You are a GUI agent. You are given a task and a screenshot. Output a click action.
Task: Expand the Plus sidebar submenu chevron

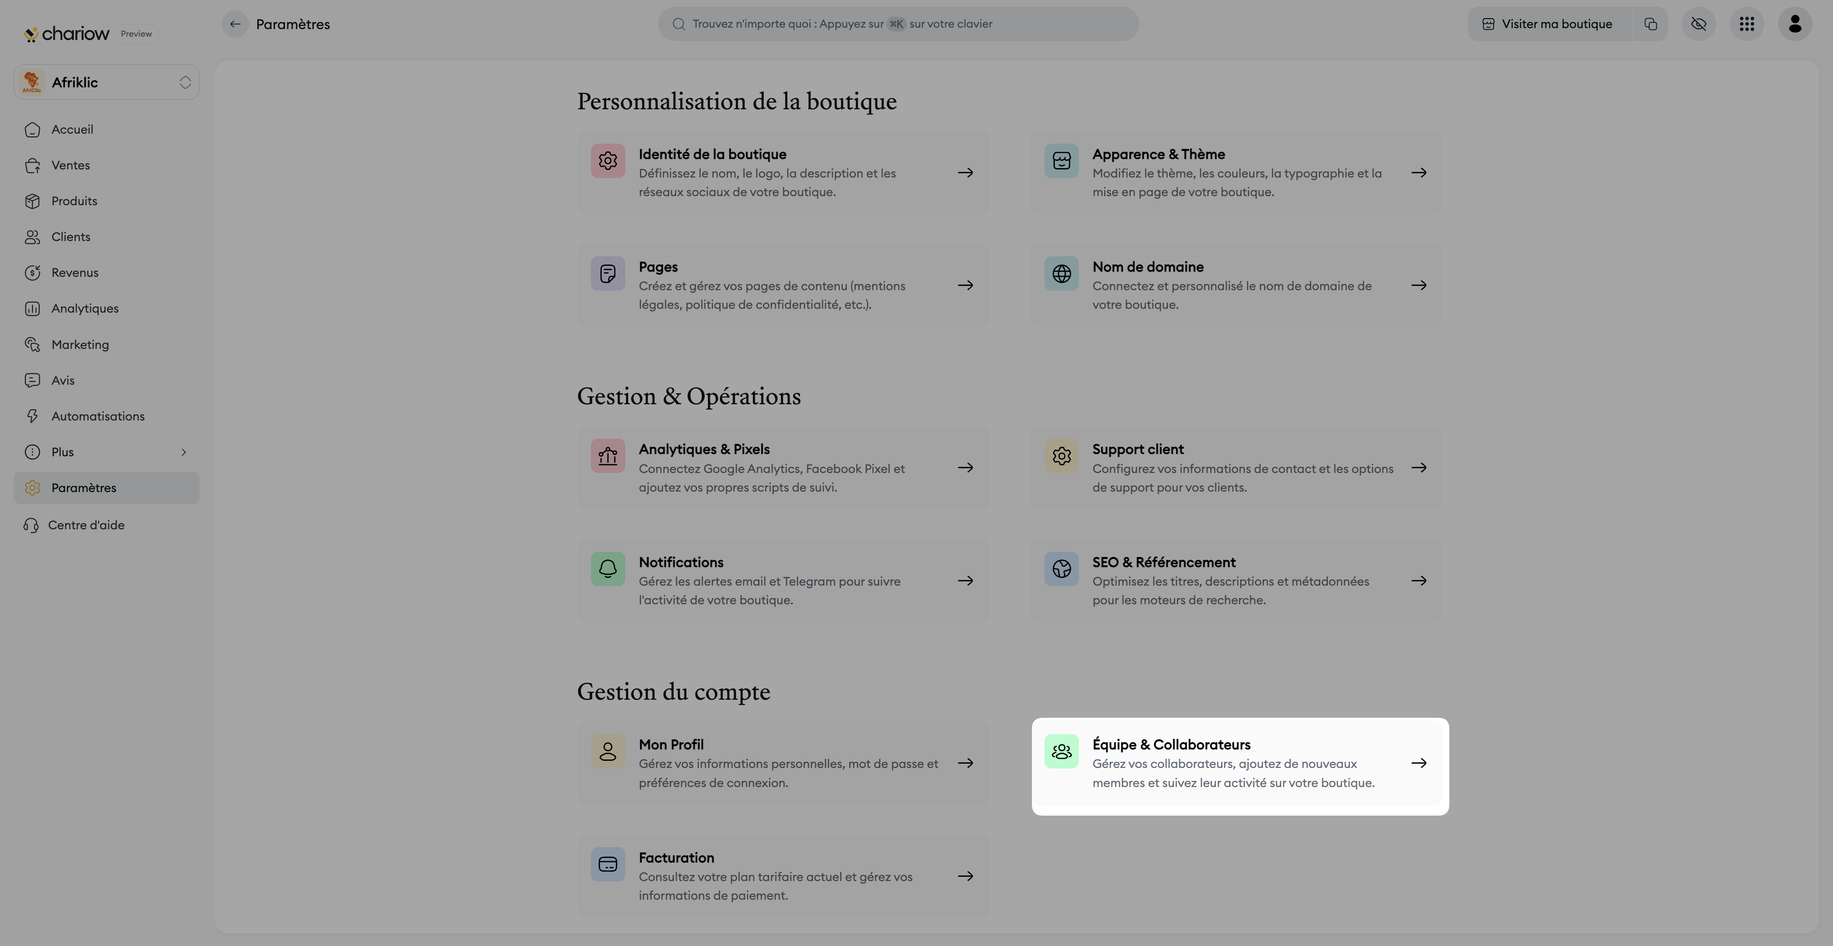point(184,452)
